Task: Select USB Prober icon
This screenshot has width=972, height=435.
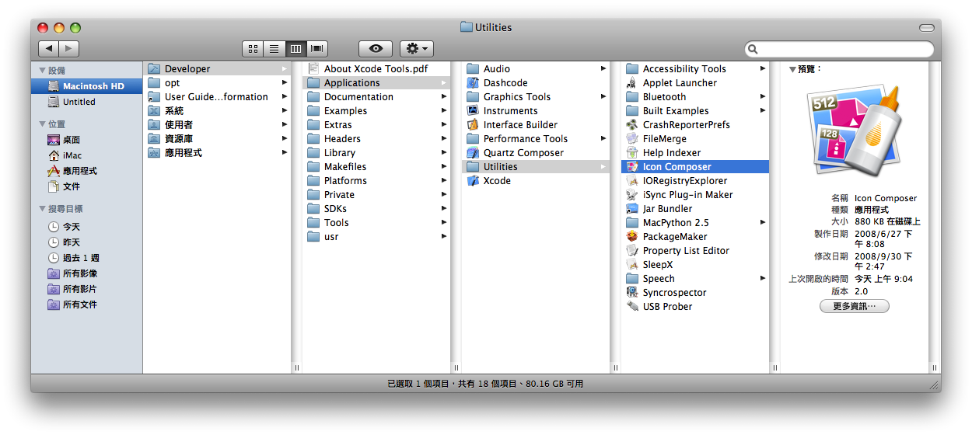Action: pos(632,307)
